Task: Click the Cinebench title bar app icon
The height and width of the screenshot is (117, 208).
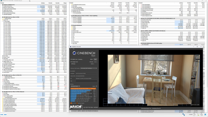Action: click(70, 47)
